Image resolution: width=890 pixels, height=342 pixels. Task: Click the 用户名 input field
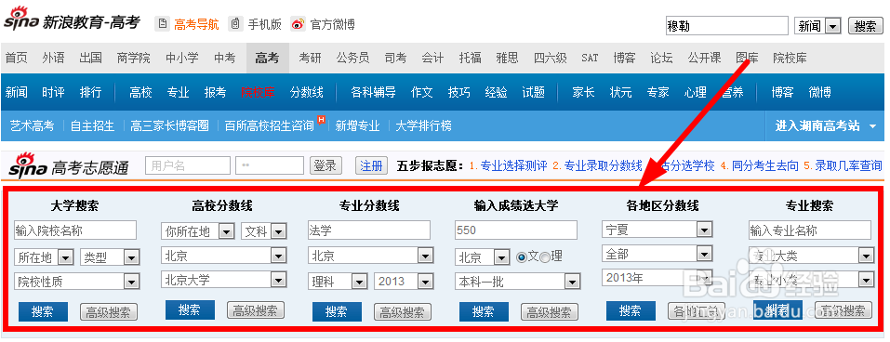coord(188,165)
